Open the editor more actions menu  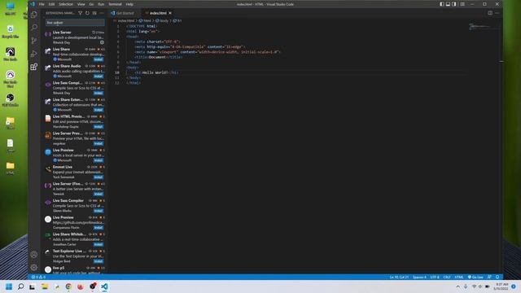click(x=497, y=13)
